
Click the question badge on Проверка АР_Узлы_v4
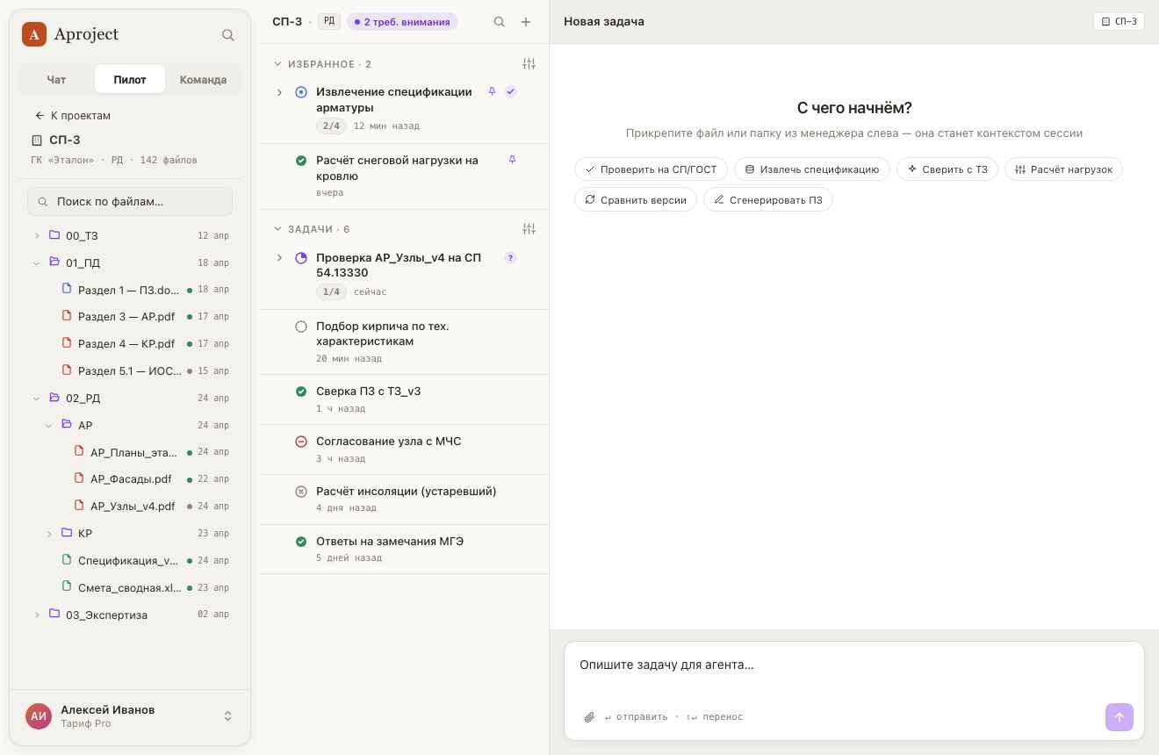[x=511, y=257]
